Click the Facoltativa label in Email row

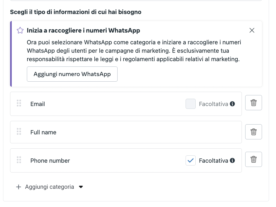(213, 104)
